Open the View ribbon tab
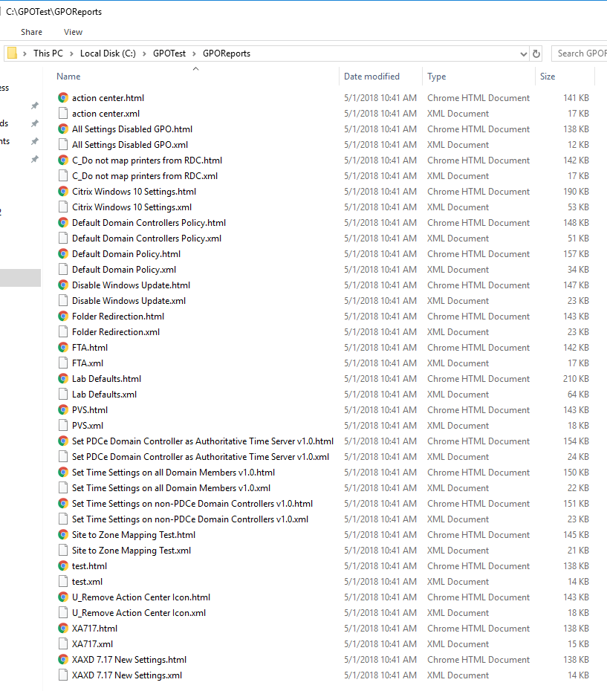The image size is (607, 691). click(x=73, y=32)
